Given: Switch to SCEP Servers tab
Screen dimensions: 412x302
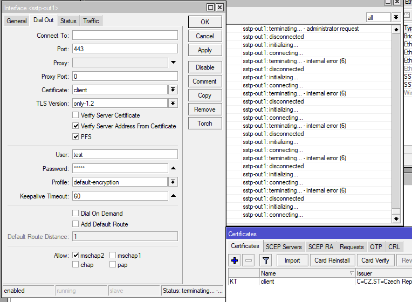Looking at the screenshot, I should tap(284, 247).
